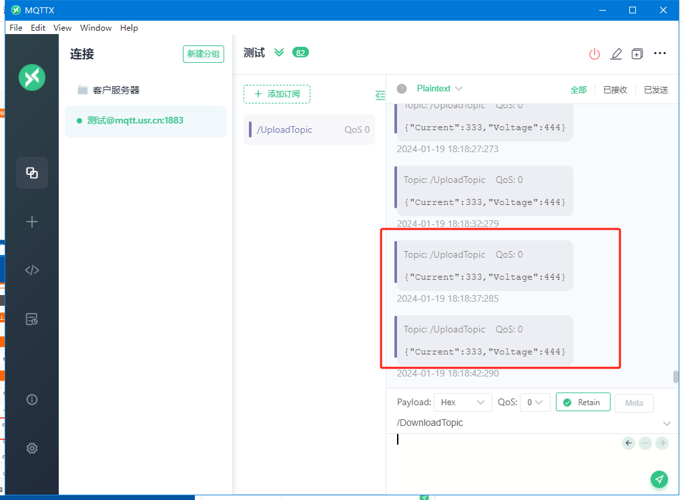Open new window icon in header

(x=637, y=54)
